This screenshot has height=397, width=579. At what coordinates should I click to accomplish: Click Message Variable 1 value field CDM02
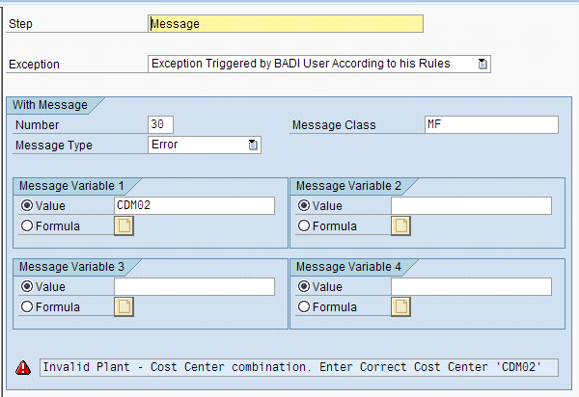click(x=194, y=205)
